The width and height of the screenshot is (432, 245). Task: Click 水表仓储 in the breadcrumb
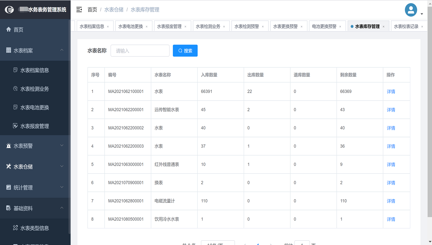114,10
